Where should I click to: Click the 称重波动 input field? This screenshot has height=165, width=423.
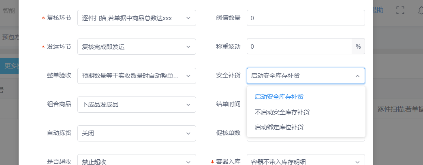pos(299,47)
